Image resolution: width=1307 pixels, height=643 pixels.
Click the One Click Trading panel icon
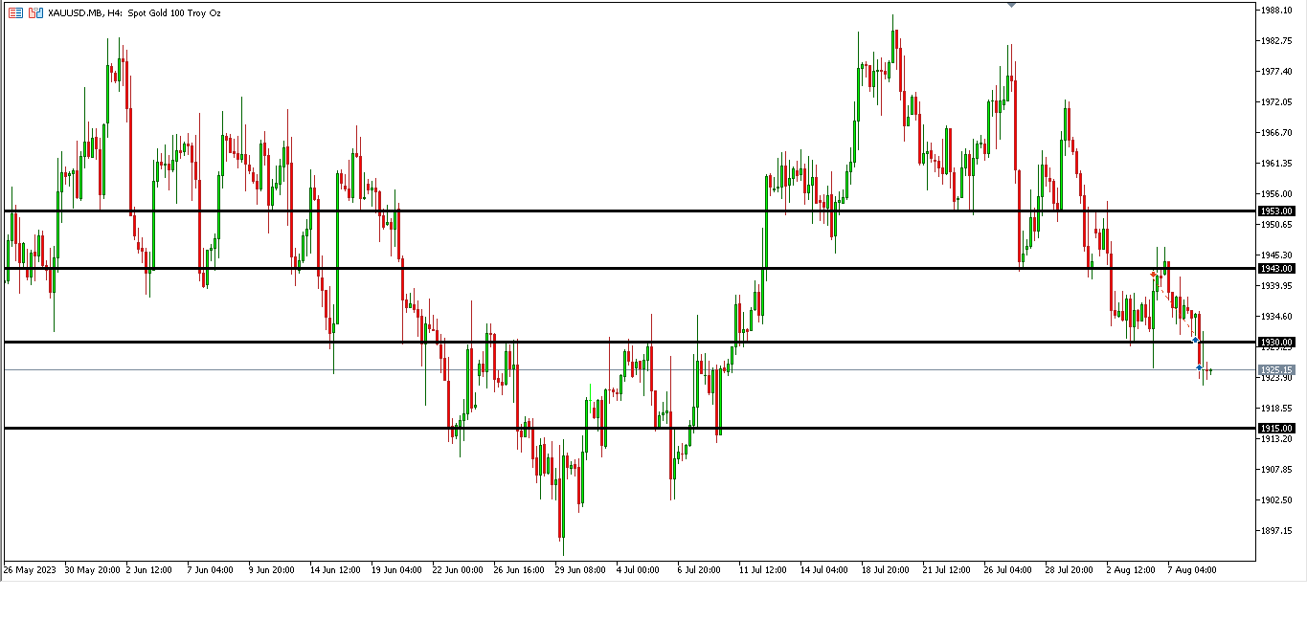point(15,13)
